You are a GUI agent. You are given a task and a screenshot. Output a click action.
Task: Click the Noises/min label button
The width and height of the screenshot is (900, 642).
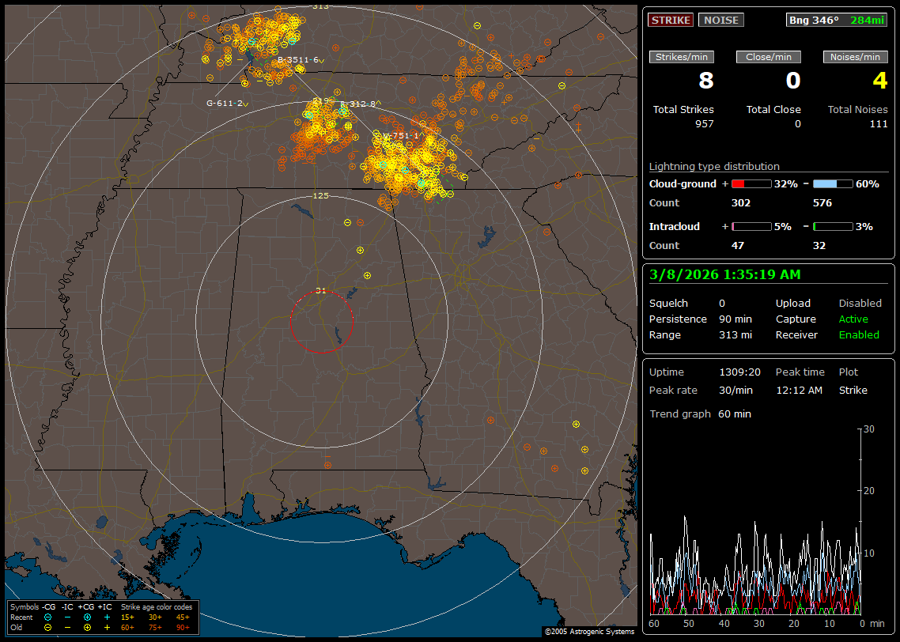click(855, 57)
